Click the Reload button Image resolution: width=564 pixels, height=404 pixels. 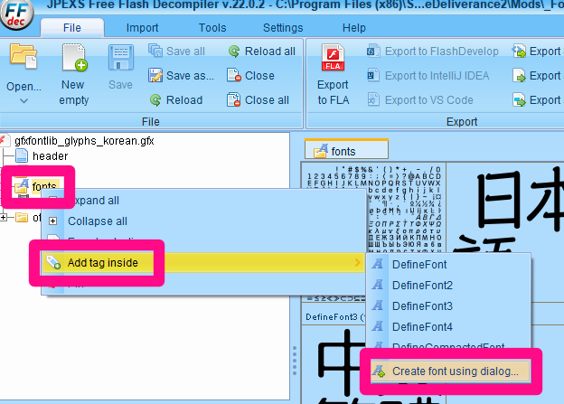176,100
